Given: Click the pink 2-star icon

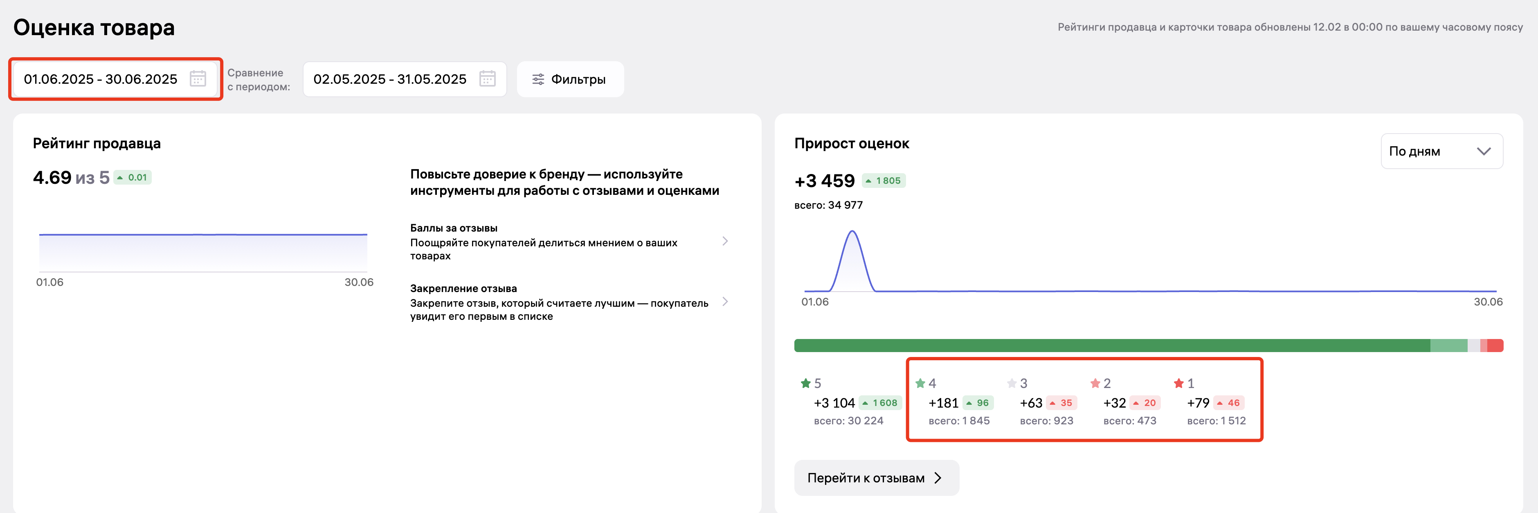Looking at the screenshot, I should point(1095,383).
